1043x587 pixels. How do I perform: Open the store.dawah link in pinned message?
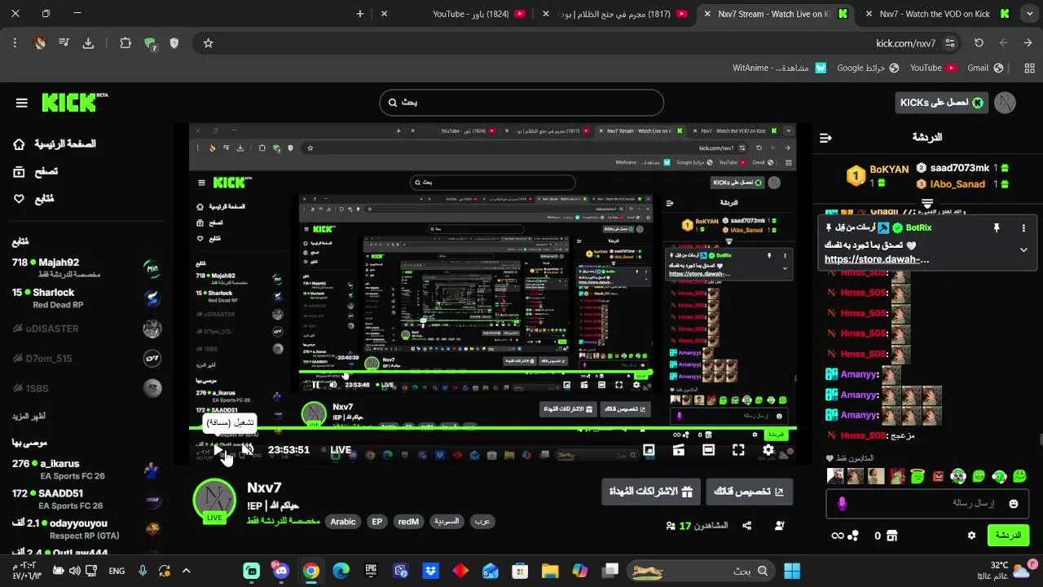point(877,259)
